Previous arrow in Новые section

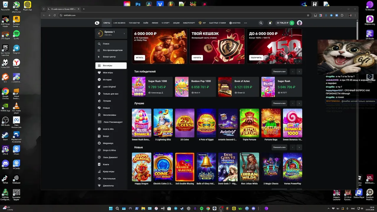click(292, 147)
